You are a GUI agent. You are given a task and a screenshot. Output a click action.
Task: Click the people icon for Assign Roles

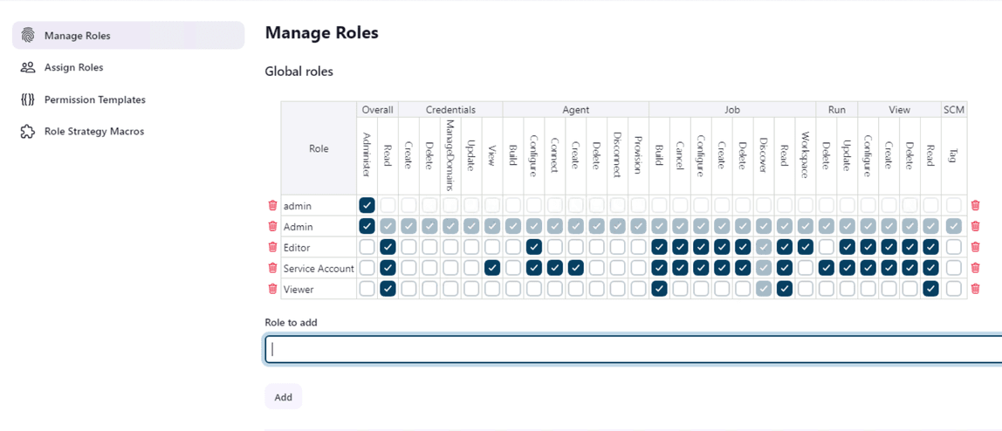(x=28, y=67)
